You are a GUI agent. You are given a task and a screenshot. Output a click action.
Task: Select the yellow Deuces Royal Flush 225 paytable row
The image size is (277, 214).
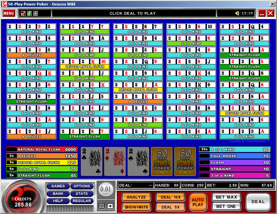[x=42, y=162]
